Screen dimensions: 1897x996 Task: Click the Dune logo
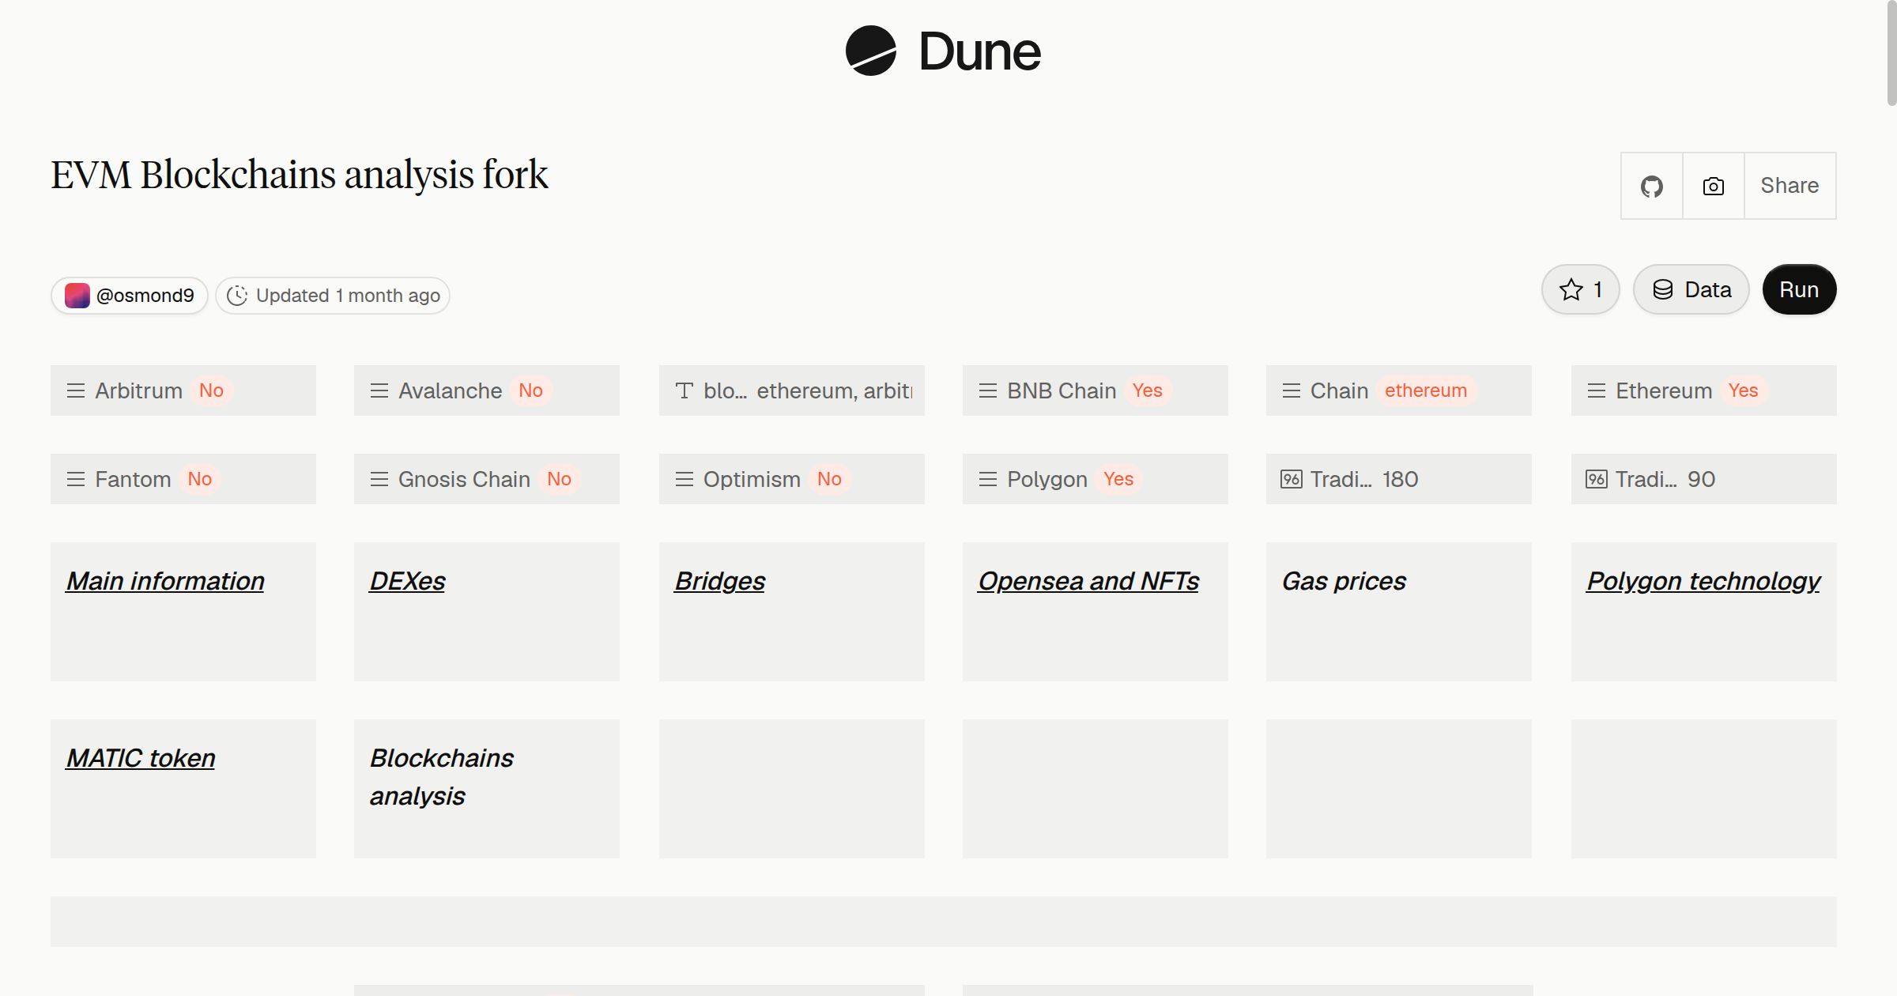tap(943, 51)
